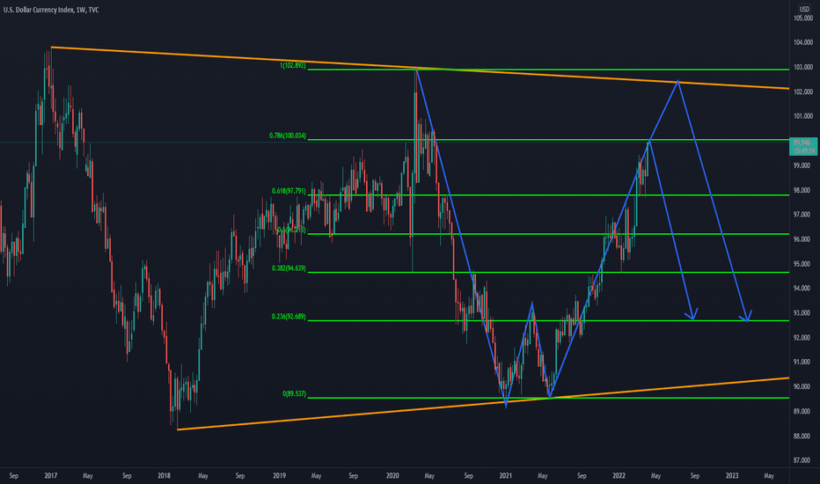Viewport: 820px width, 484px height.
Task: Click the 0.382(94.639) retracement label
Action: 289,268
